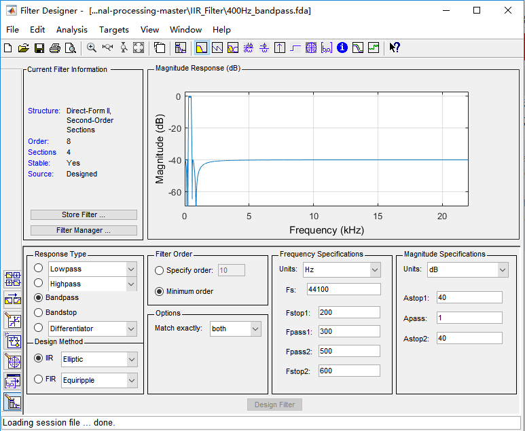
Task: Show Magnitude and Phase Responses icon
Action: (x=233, y=48)
